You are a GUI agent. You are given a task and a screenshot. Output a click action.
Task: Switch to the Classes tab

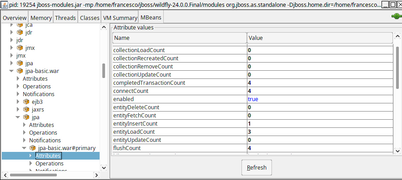90,18
